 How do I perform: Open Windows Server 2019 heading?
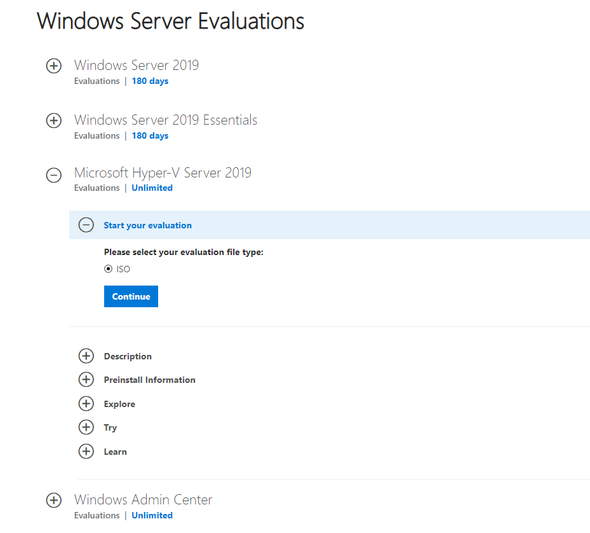pos(136,66)
